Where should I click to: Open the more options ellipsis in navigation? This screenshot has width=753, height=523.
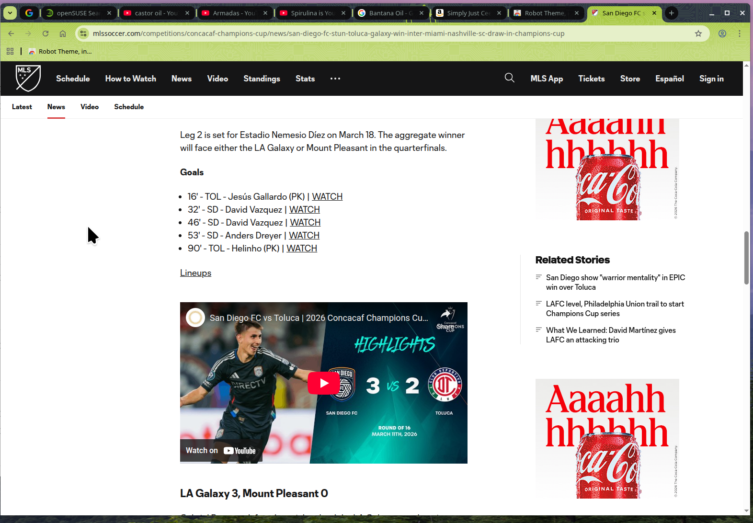click(335, 79)
